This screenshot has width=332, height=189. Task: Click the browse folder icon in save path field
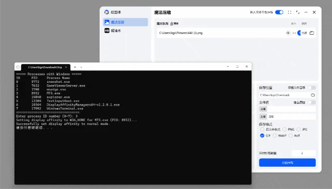pyautogui.click(x=313, y=95)
